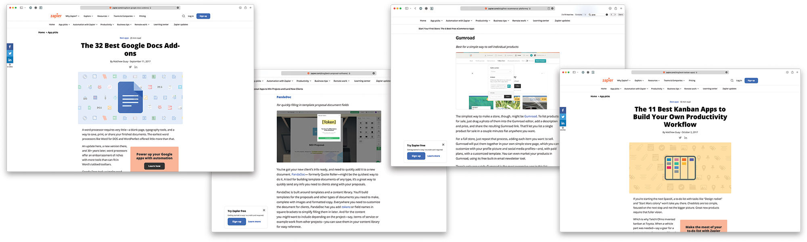Clear the find-on-page search field
Screen dimensions: 807x242
pos(607,15)
